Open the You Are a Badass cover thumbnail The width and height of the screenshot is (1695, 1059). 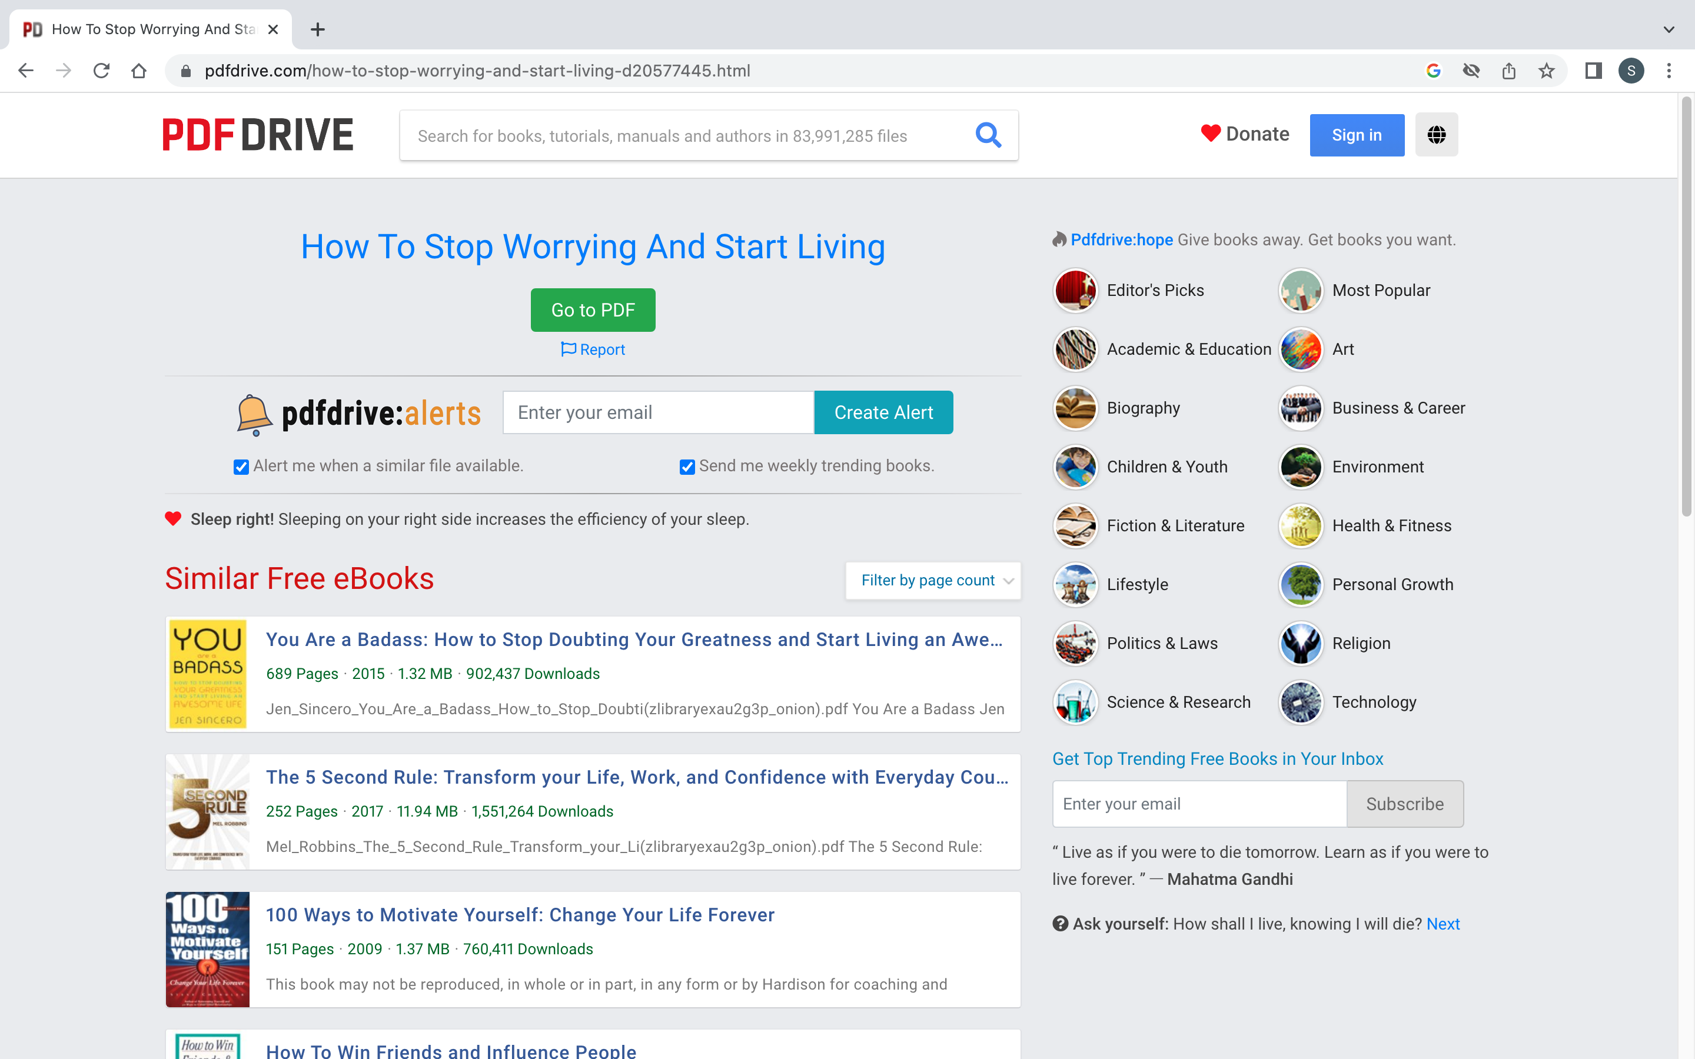tap(208, 674)
